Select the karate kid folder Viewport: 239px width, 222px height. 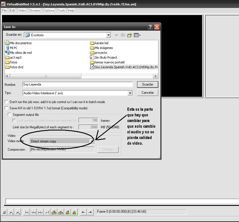click(x=99, y=43)
